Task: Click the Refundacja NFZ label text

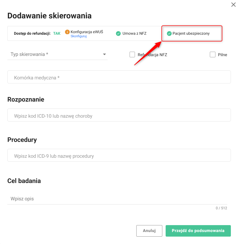Action: point(152,55)
